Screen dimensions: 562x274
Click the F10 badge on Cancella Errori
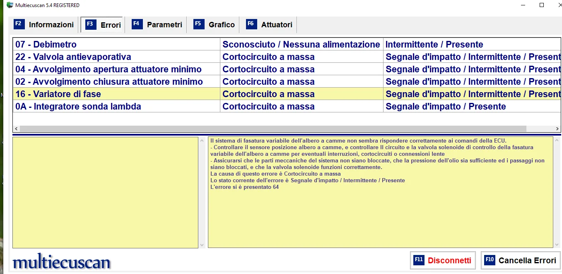[x=490, y=260]
